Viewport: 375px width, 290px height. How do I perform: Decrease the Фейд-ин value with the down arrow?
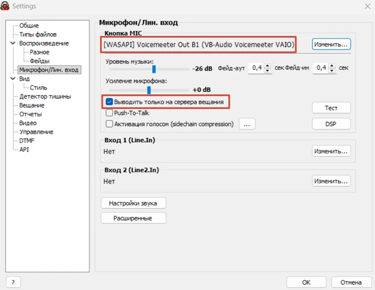click(x=332, y=71)
